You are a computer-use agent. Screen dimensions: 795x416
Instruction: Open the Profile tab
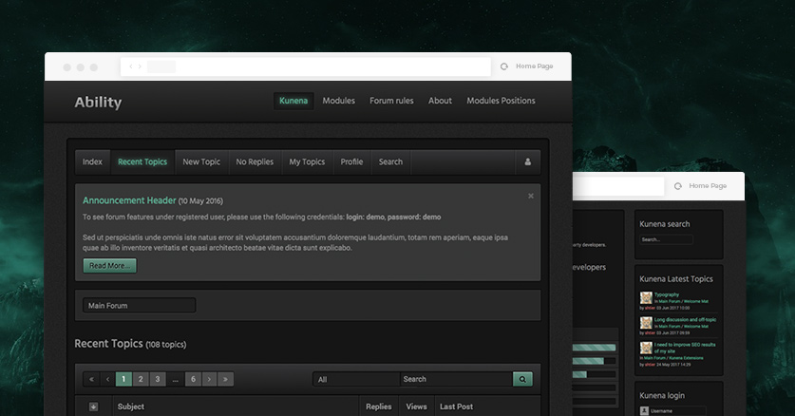[351, 161]
